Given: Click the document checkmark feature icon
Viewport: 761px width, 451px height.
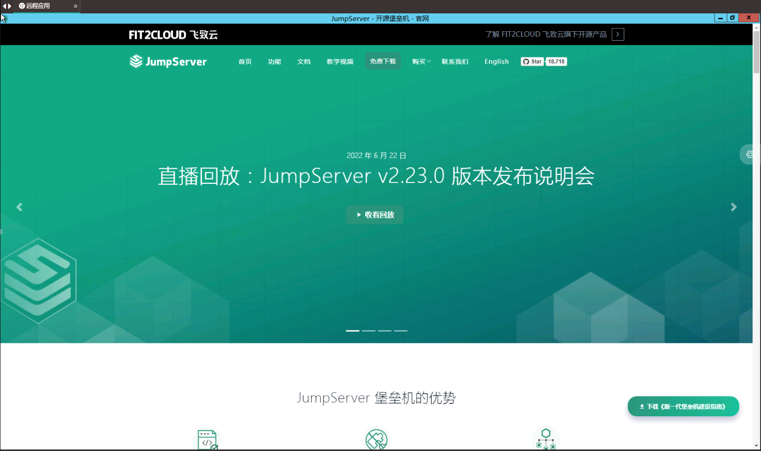Looking at the screenshot, I should [207, 440].
